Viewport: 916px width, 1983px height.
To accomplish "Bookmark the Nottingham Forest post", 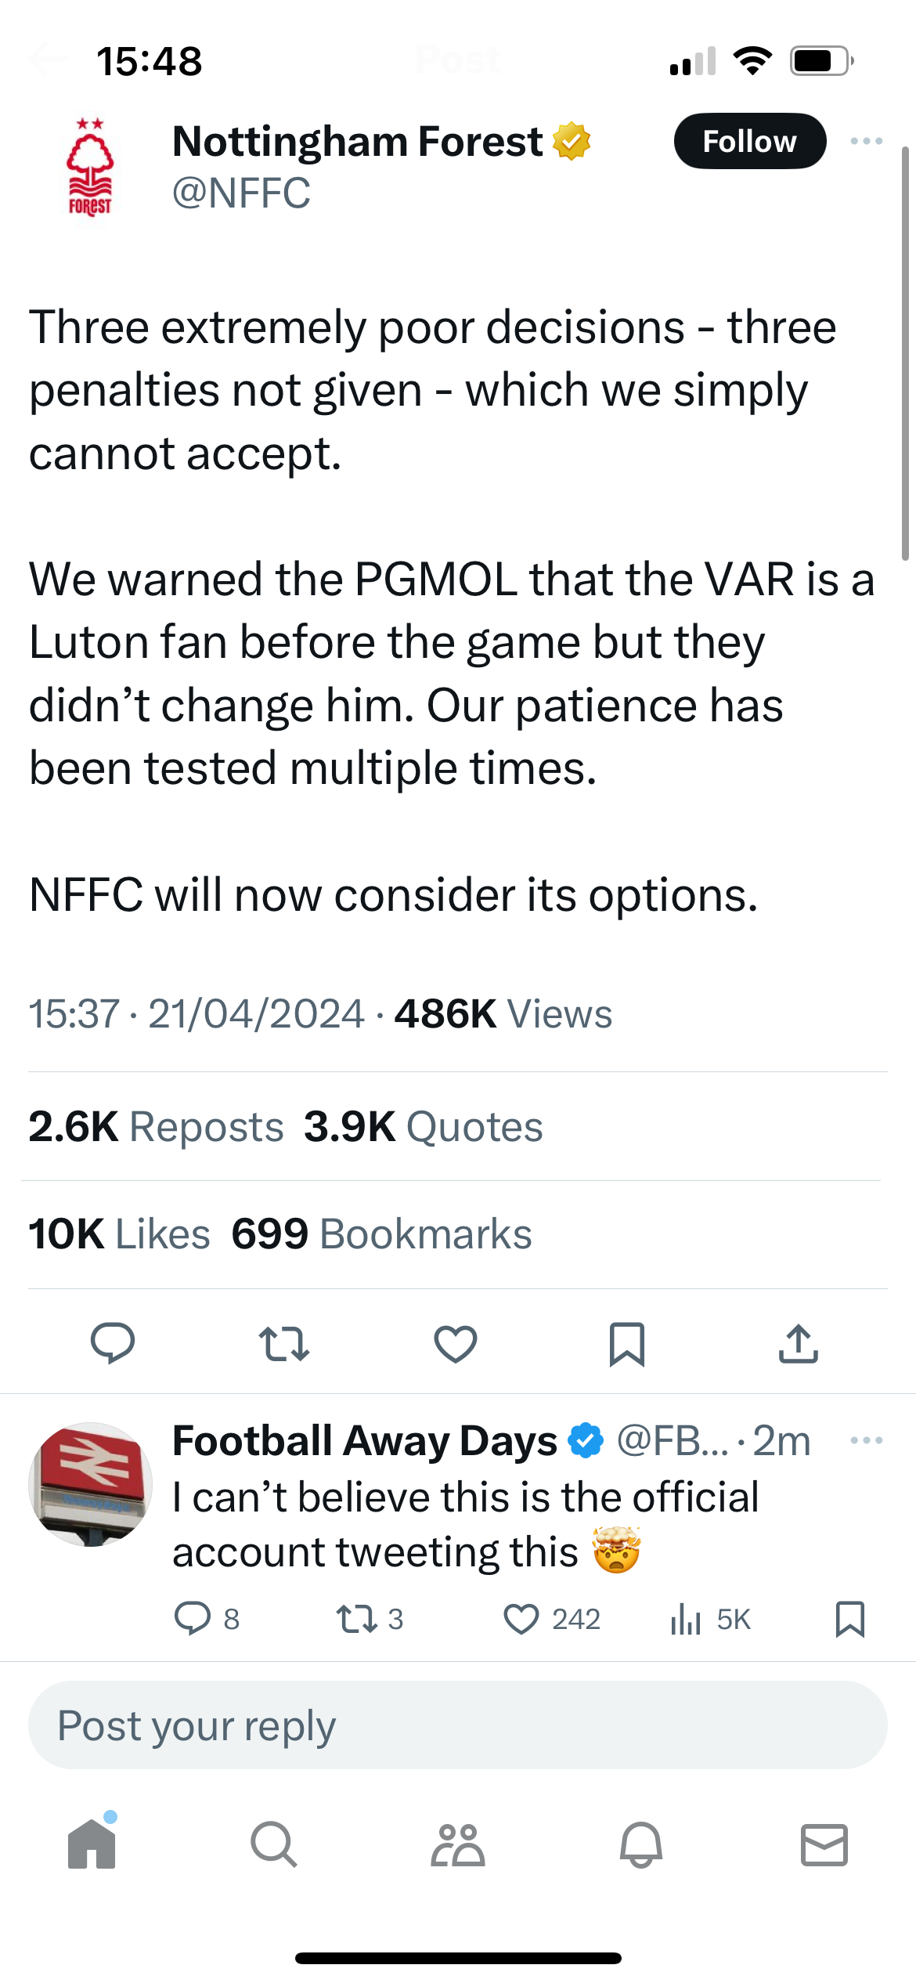I will tap(627, 1343).
